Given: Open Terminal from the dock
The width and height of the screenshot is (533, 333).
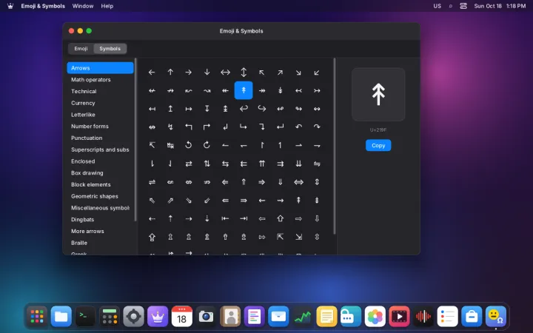Looking at the screenshot, I should coord(85,317).
